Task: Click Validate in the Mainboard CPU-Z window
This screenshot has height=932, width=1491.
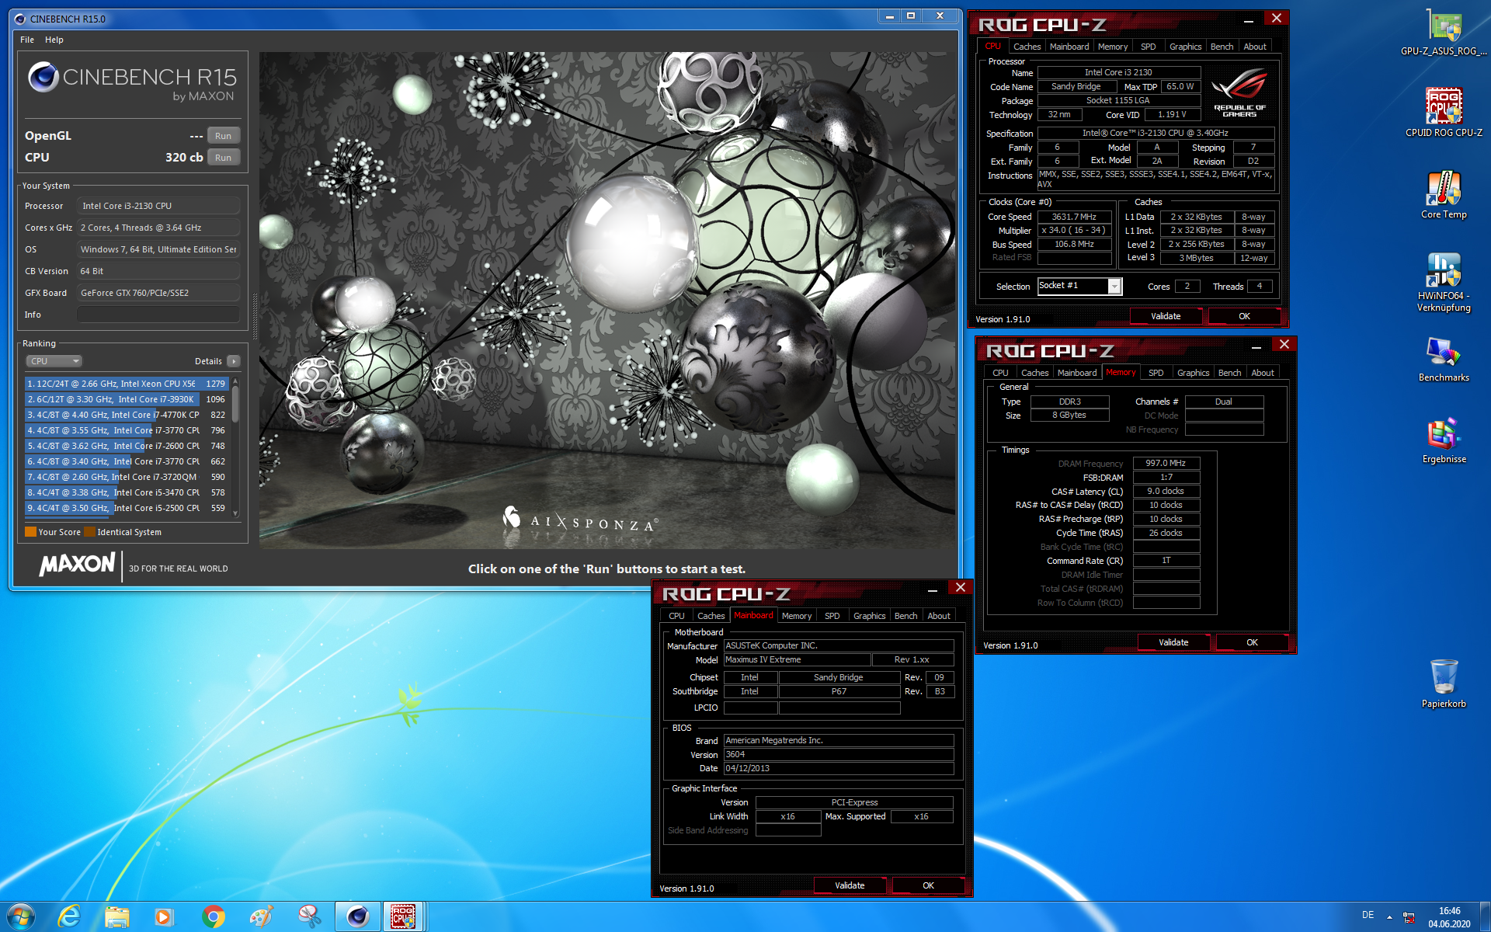Action: [850, 885]
